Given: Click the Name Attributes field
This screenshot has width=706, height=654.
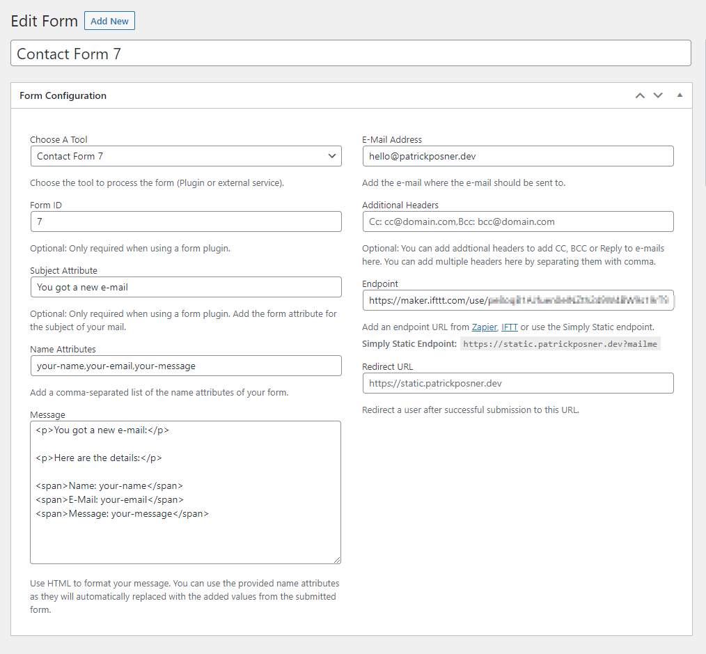Looking at the screenshot, I should (x=186, y=366).
